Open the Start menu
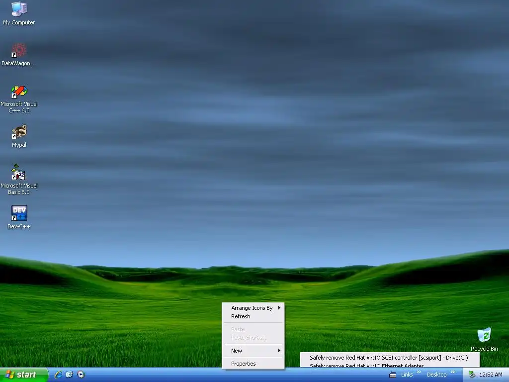 24,375
